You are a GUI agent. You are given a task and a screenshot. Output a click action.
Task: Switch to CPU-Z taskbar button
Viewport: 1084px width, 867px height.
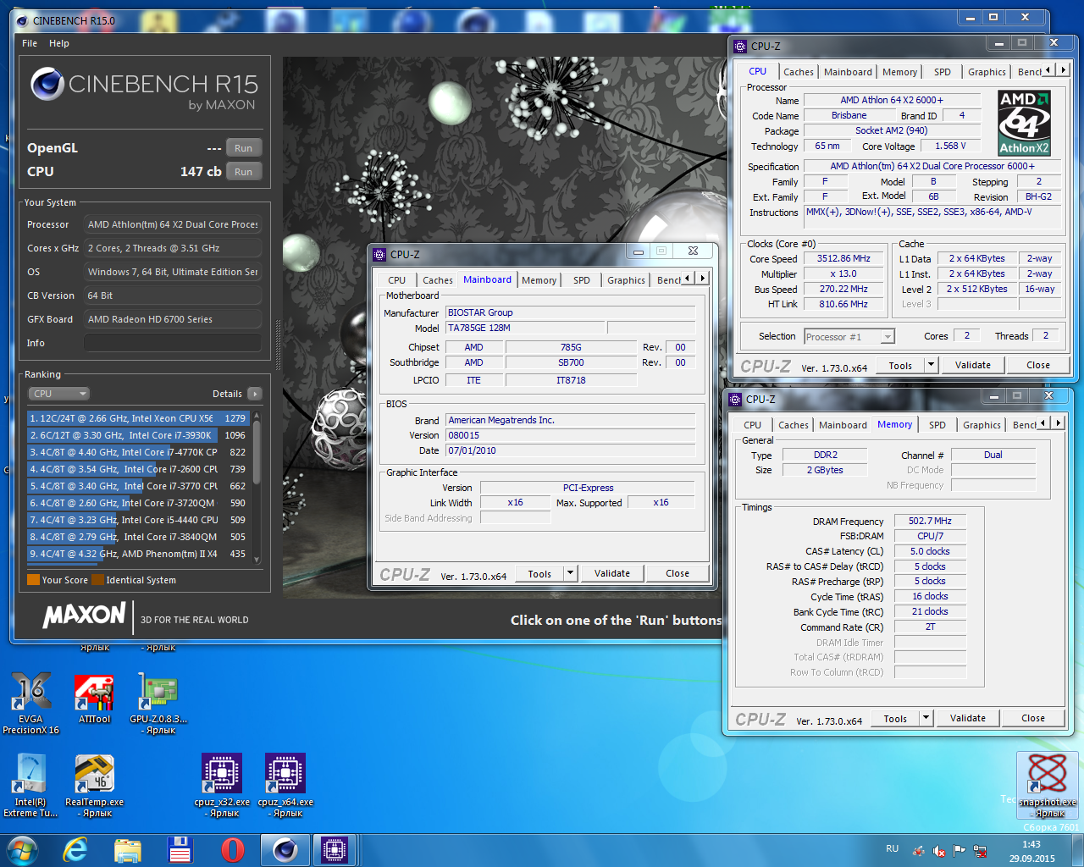pos(335,850)
